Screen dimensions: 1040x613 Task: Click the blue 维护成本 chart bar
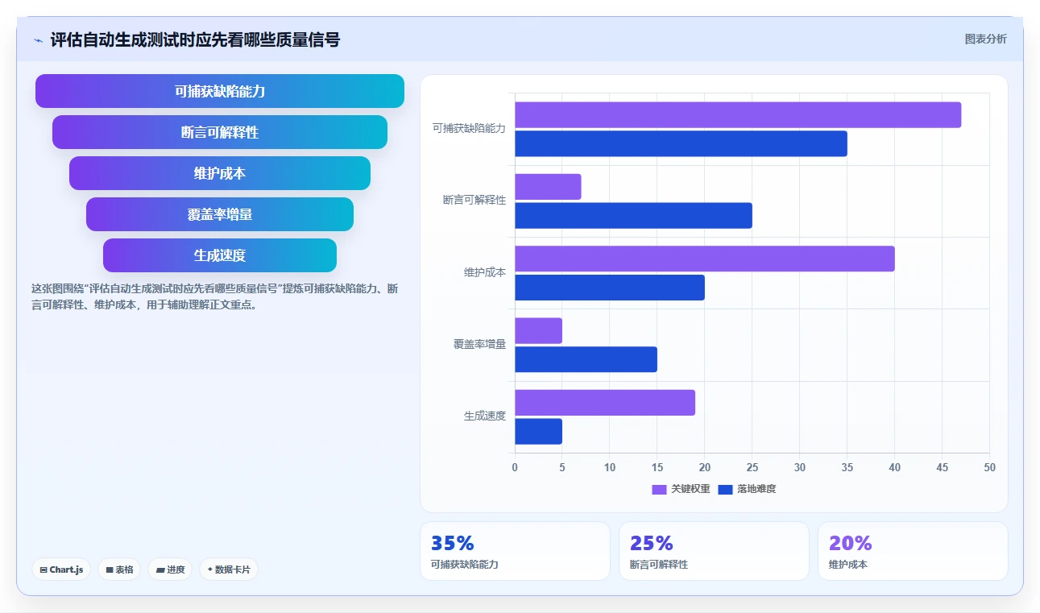tap(610, 288)
